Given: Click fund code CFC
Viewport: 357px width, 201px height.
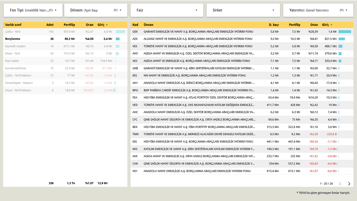Looking at the screenshot, I should coord(135,119).
